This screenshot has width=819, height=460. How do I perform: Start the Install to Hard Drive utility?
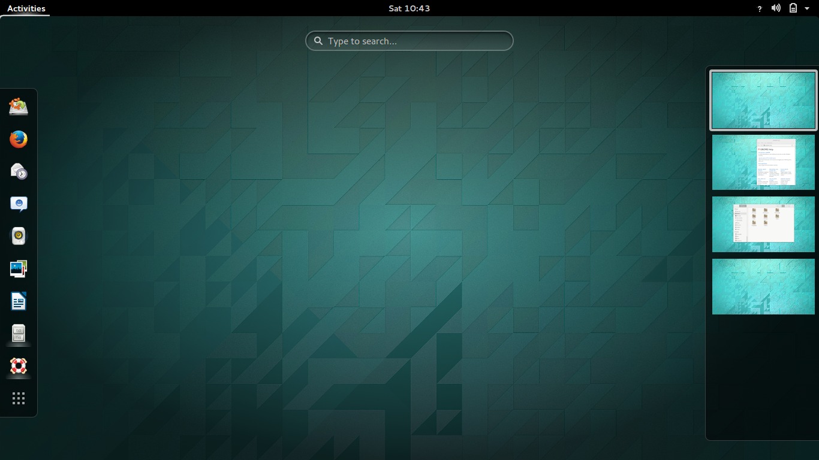(x=18, y=107)
